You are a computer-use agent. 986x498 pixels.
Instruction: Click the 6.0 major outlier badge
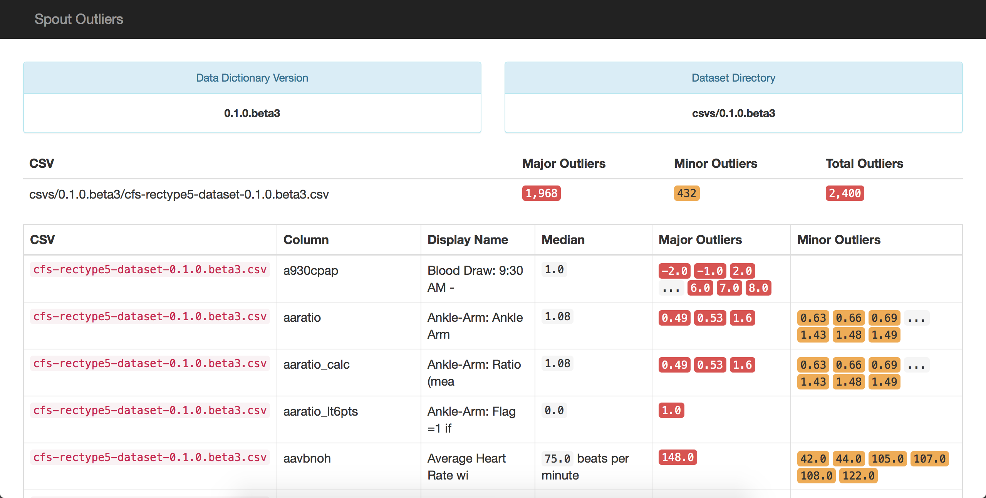[700, 288]
